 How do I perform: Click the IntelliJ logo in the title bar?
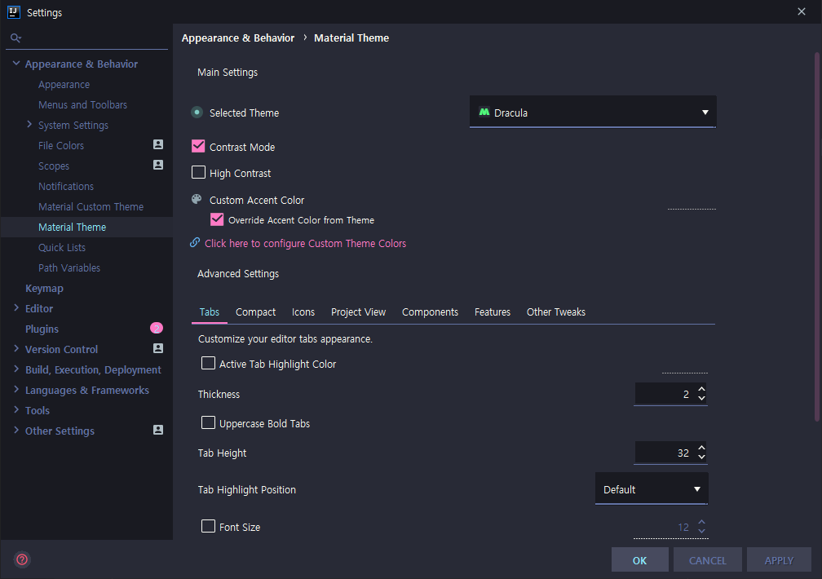tap(14, 11)
